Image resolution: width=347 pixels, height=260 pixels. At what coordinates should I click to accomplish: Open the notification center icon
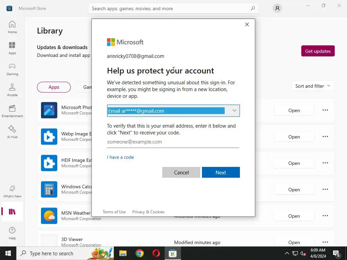click(336, 254)
